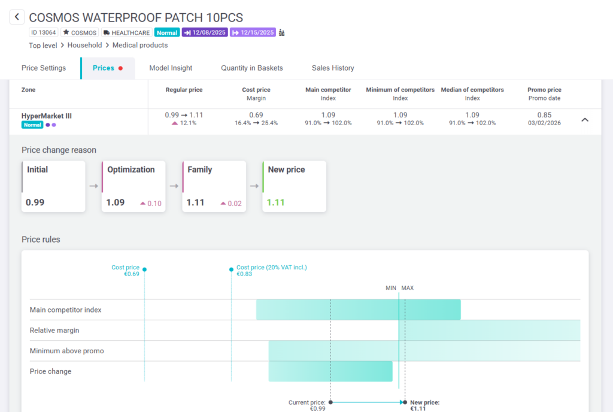Click the Household breadcrumb link
The image size is (613, 412).
(x=84, y=46)
